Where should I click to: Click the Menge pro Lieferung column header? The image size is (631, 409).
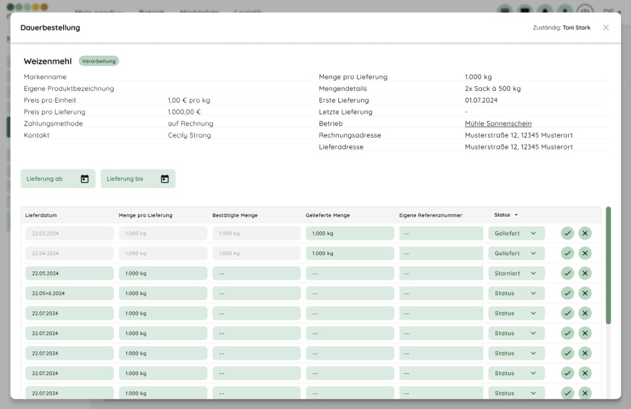coord(145,215)
